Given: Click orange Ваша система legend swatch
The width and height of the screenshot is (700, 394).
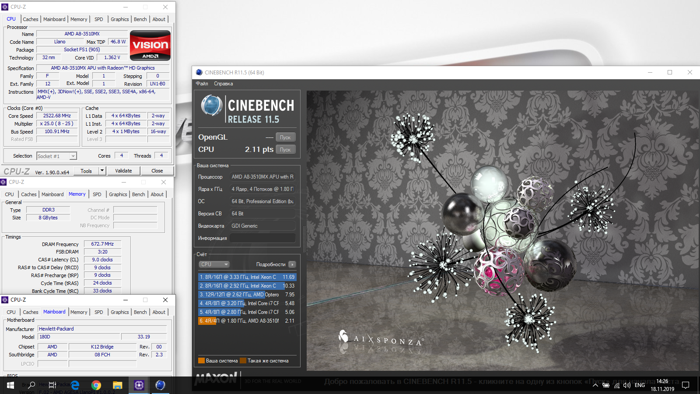Looking at the screenshot, I should point(201,361).
